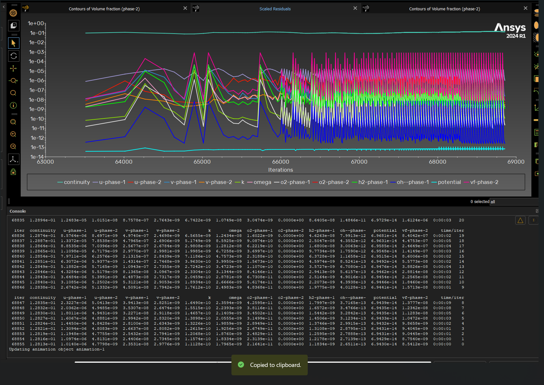Collapse the left panel with chevron
Screen dimensions: 544x385
pos(4,6)
